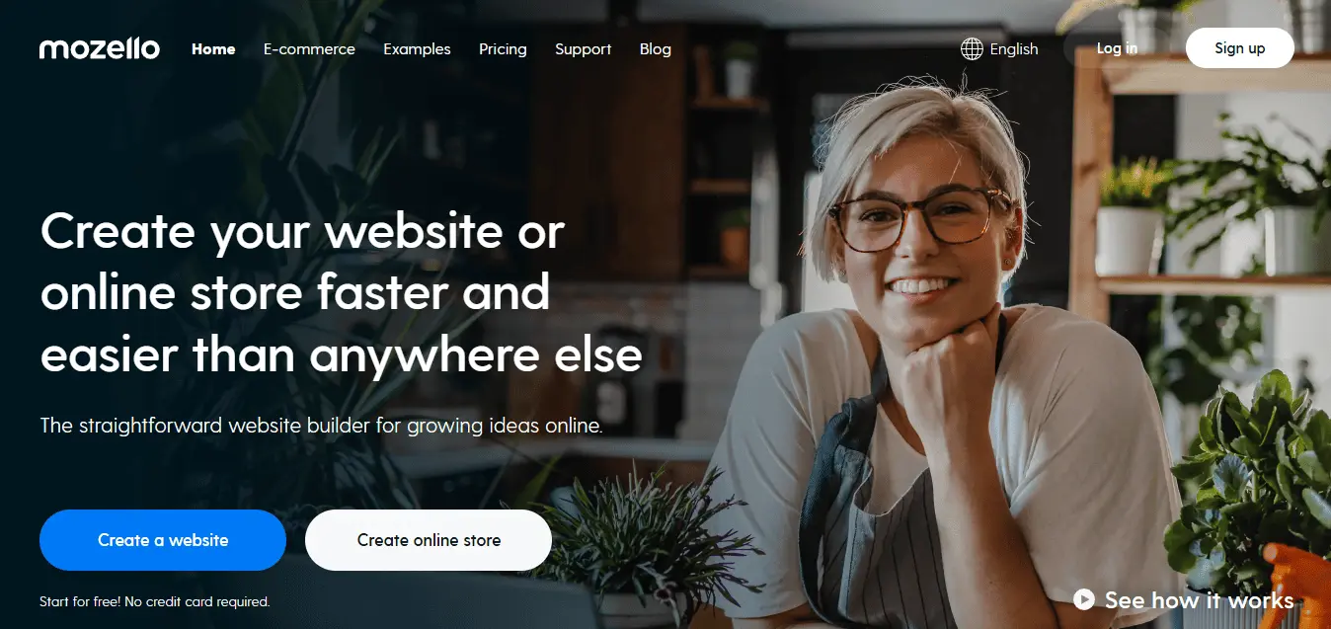1331x629 pixels.
Task: Select Pricing in the navigation bar
Action: [503, 48]
